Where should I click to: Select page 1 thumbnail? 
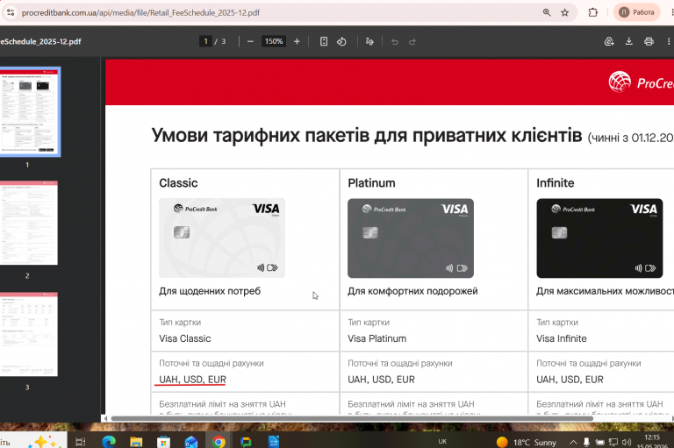click(29, 111)
